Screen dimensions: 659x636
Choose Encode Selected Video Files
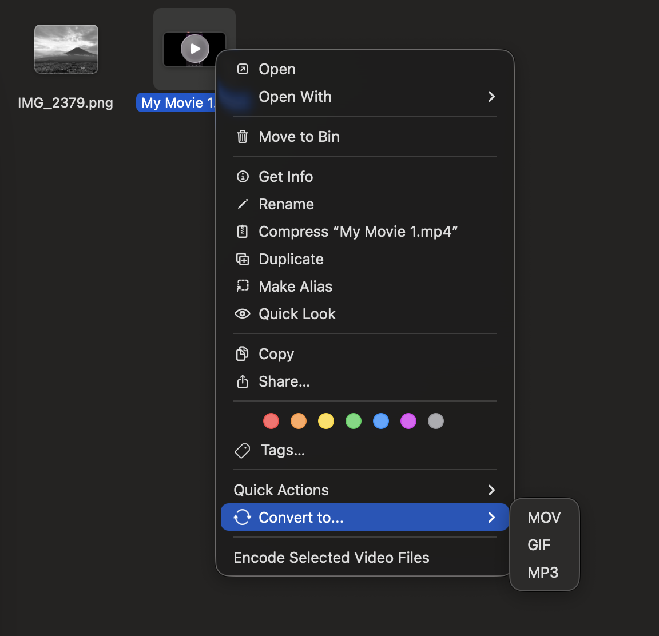coord(331,557)
